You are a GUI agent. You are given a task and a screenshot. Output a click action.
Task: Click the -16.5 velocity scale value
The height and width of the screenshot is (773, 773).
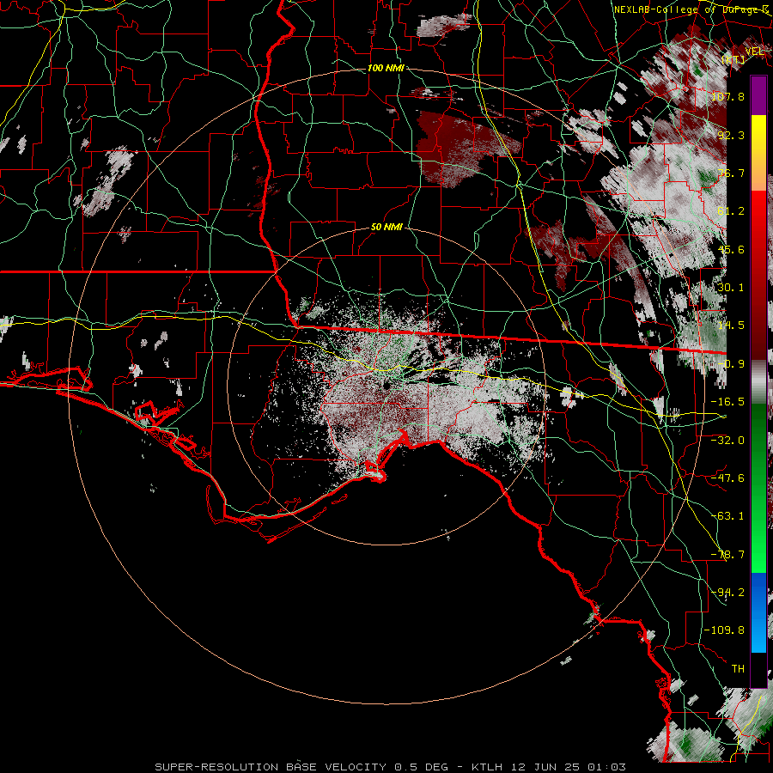point(728,402)
